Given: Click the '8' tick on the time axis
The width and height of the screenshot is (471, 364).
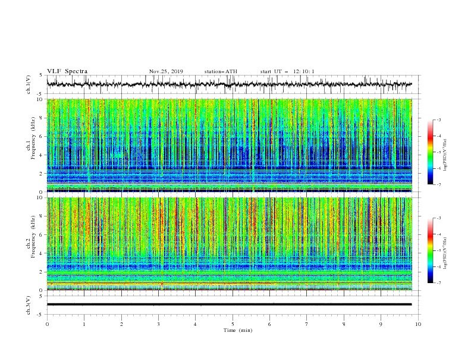Looking at the screenshot, I should 344,324.
